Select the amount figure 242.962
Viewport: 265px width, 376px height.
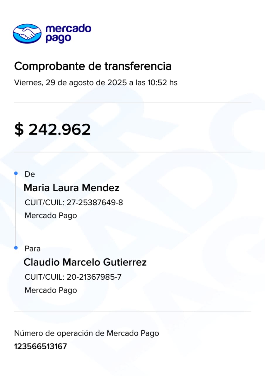[59, 130]
